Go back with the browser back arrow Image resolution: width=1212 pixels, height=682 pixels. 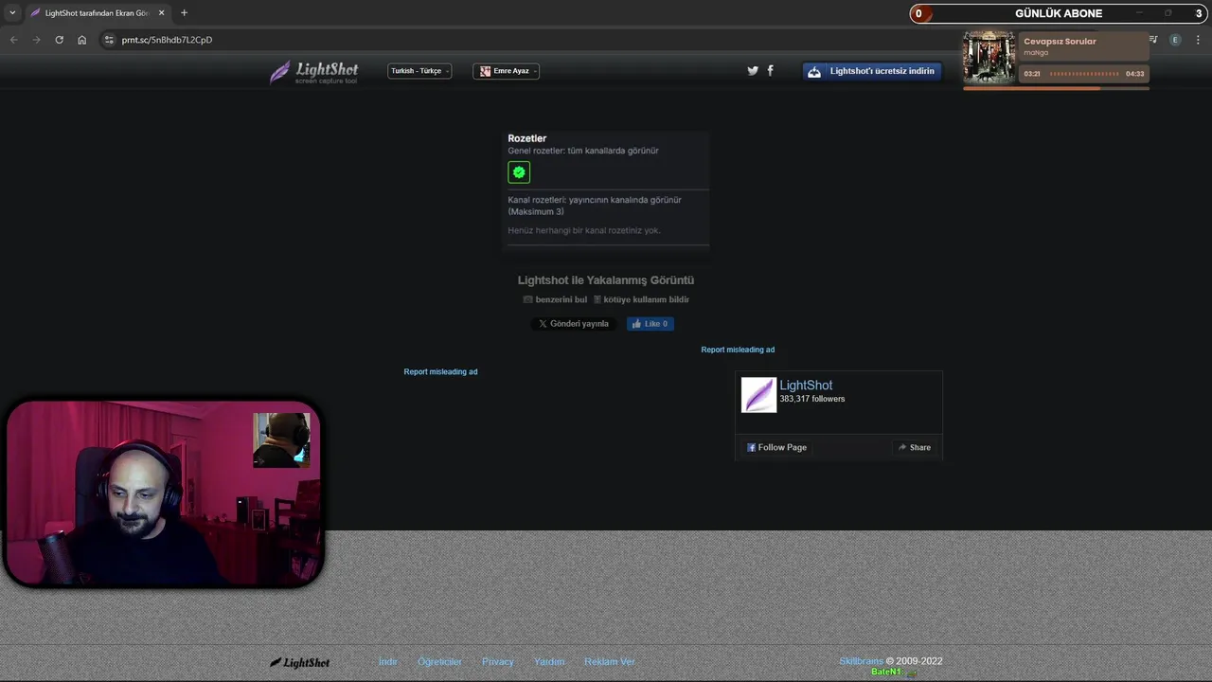[x=13, y=40]
